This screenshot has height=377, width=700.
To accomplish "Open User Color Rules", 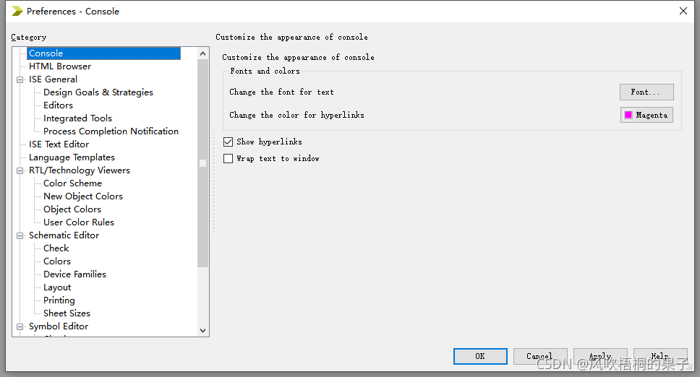I will click(79, 222).
